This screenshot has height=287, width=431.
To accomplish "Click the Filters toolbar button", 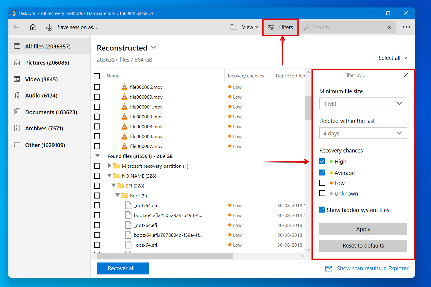I will (280, 27).
